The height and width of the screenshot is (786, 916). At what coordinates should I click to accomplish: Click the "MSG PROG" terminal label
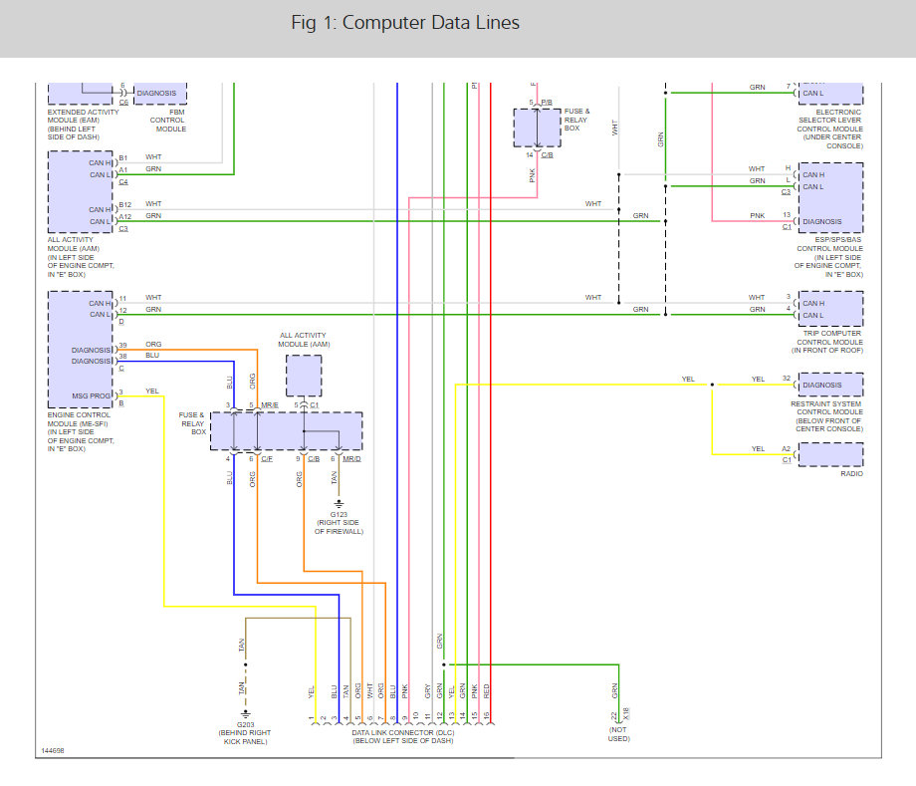[x=92, y=396]
